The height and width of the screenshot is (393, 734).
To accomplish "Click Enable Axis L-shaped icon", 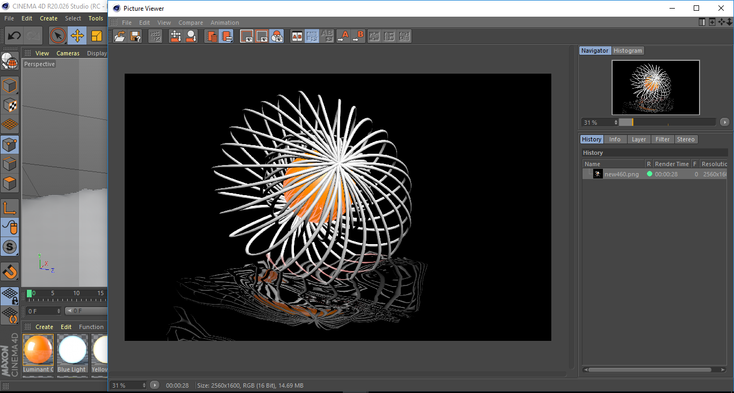I will [x=10, y=208].
